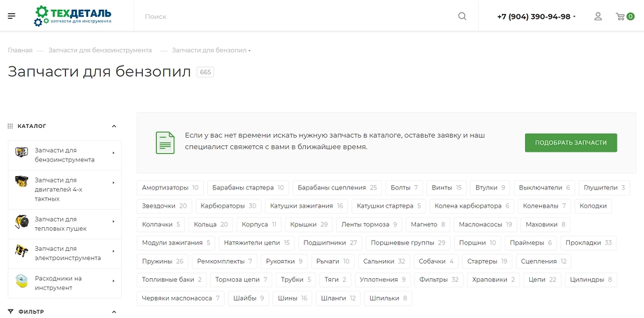Go to Главная breadcrumb
Viewport: 644px width, 318px height.
point(20,50)
